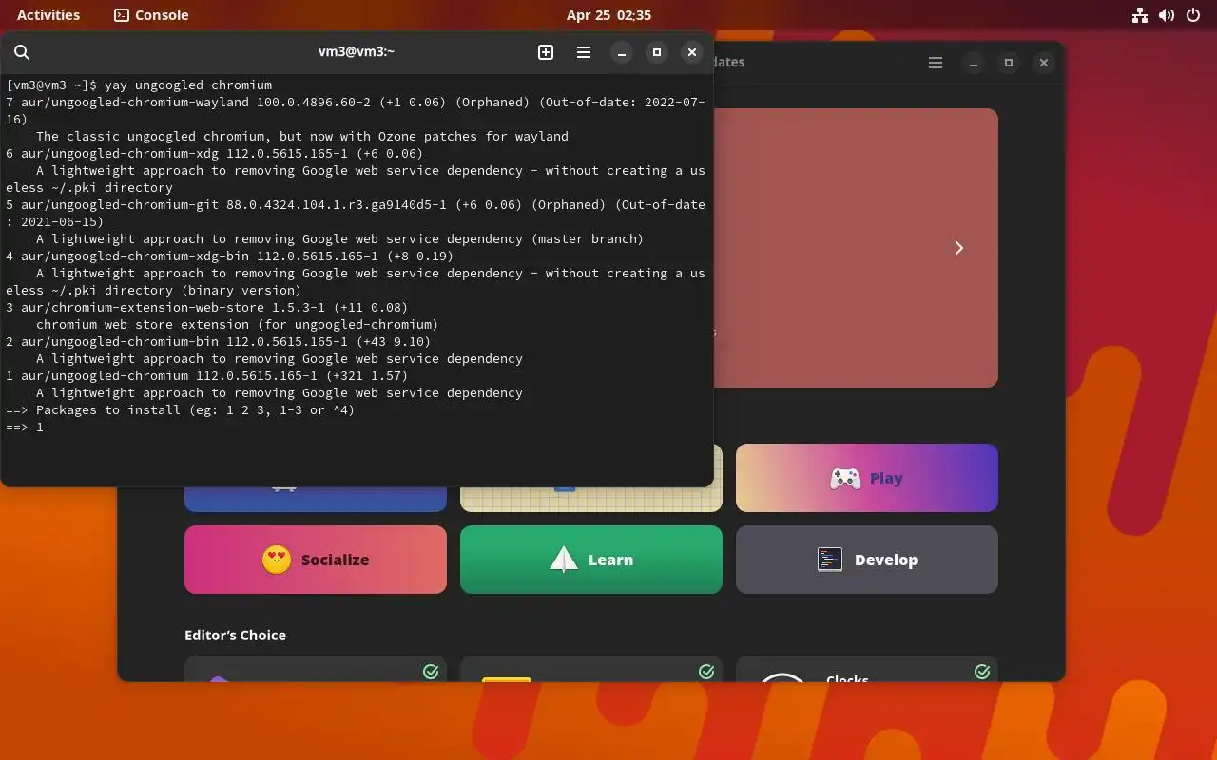Advance featured banner with right chevron

coord(959,248)
